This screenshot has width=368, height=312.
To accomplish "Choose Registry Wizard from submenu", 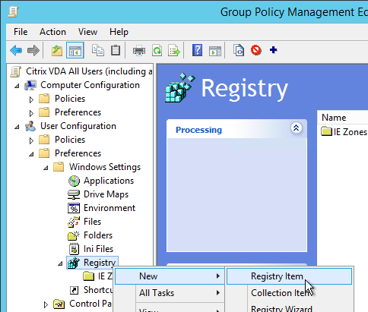I will point(289,308).
